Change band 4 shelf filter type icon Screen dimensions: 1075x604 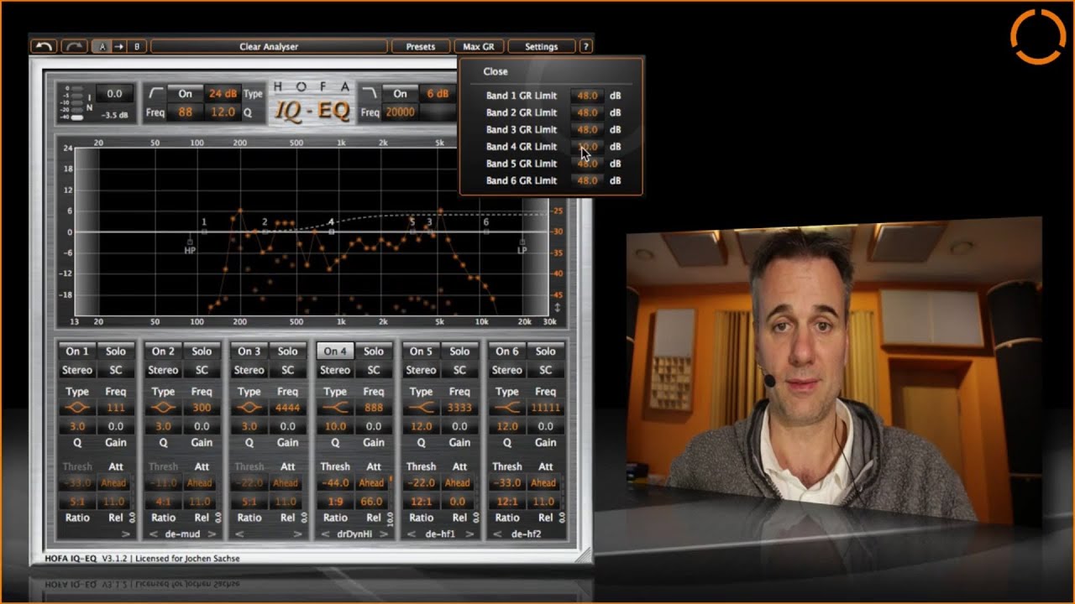[335, 409]
